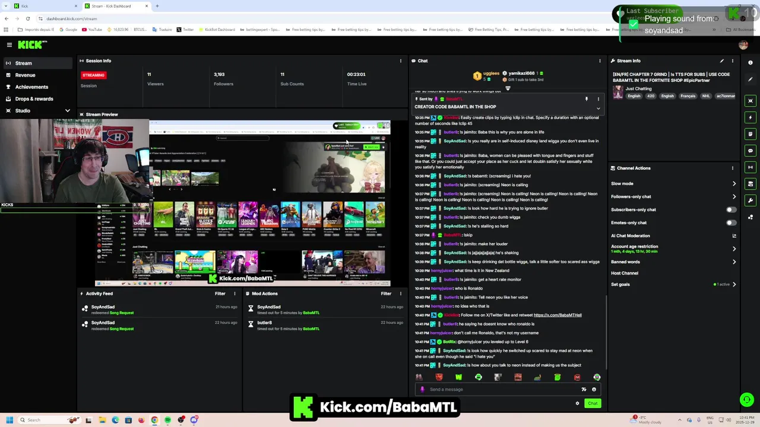This screenshot has height=427, width=760.
Task: Click the Français language tag
Action: (x=688, y=96)
